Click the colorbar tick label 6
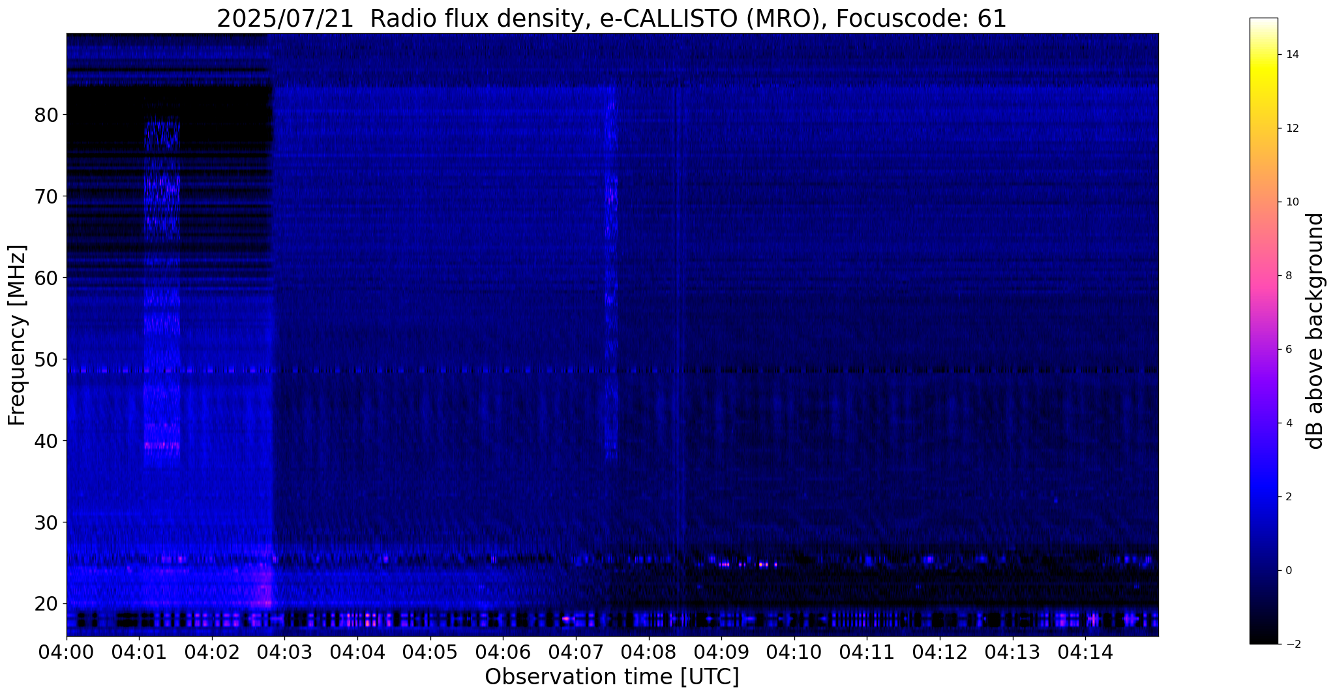Viewport: 1335px width, 696px height. [x=1287, y=350]
